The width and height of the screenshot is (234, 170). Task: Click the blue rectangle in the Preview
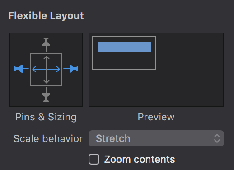coord(124,47)
